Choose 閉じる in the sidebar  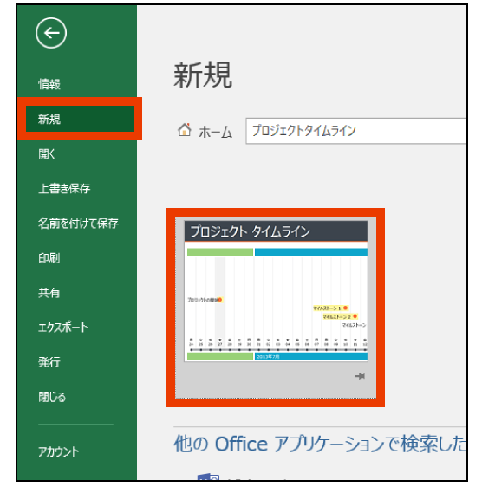(52, 397)
